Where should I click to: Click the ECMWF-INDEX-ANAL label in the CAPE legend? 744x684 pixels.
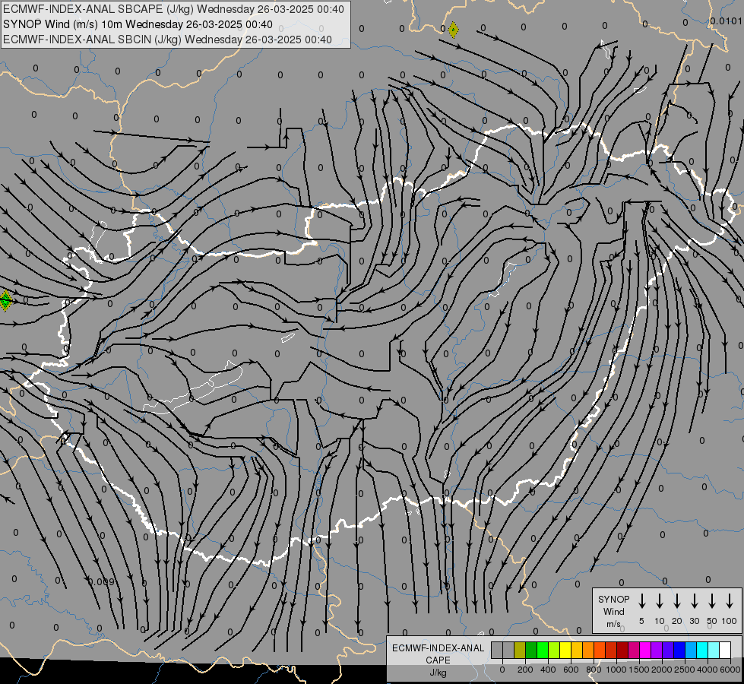(438, 648)
